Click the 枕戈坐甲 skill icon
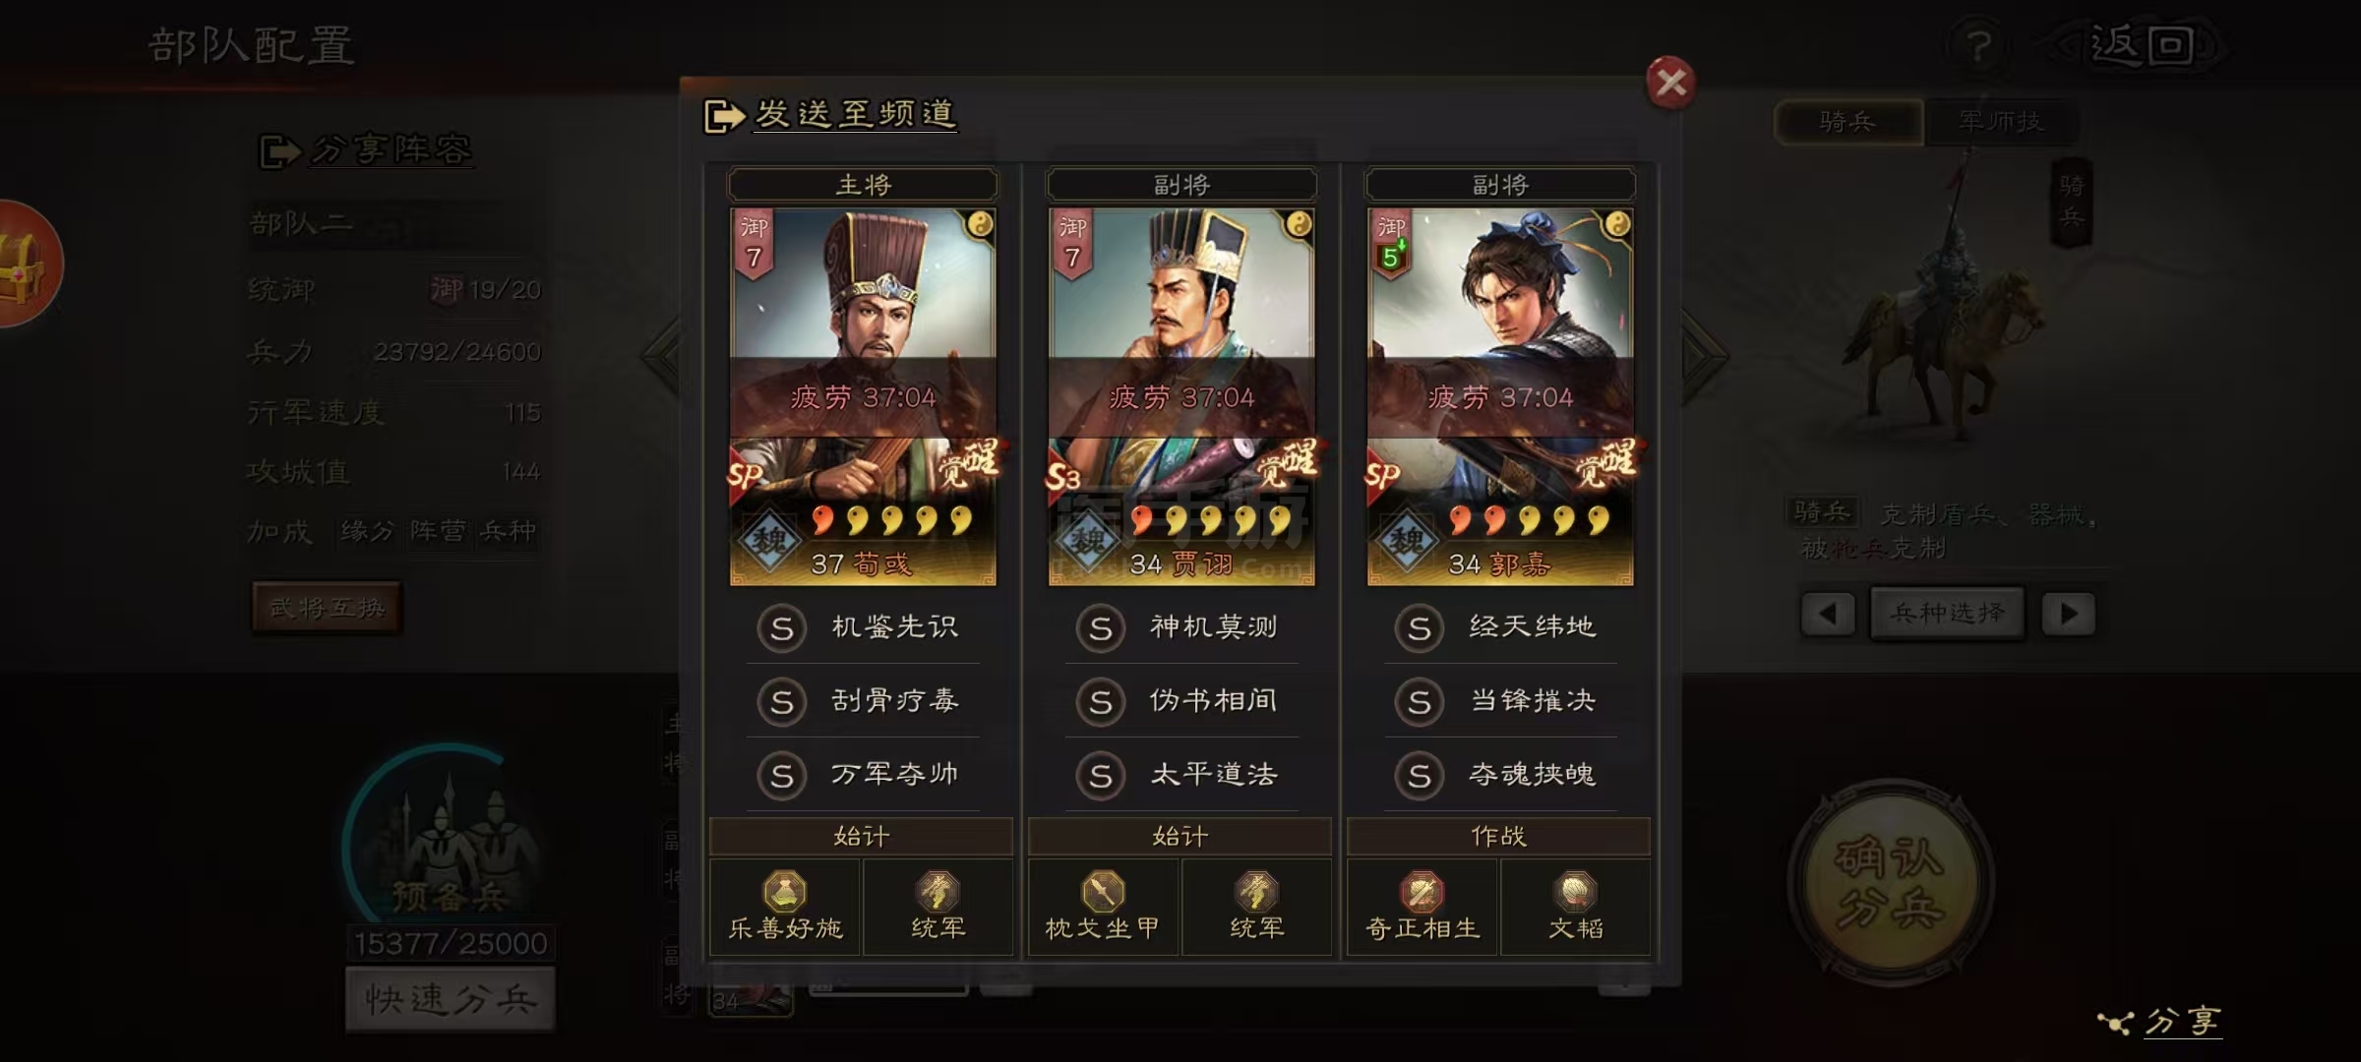This screenshot has height=1062, width=2361. click(1103, 893)
